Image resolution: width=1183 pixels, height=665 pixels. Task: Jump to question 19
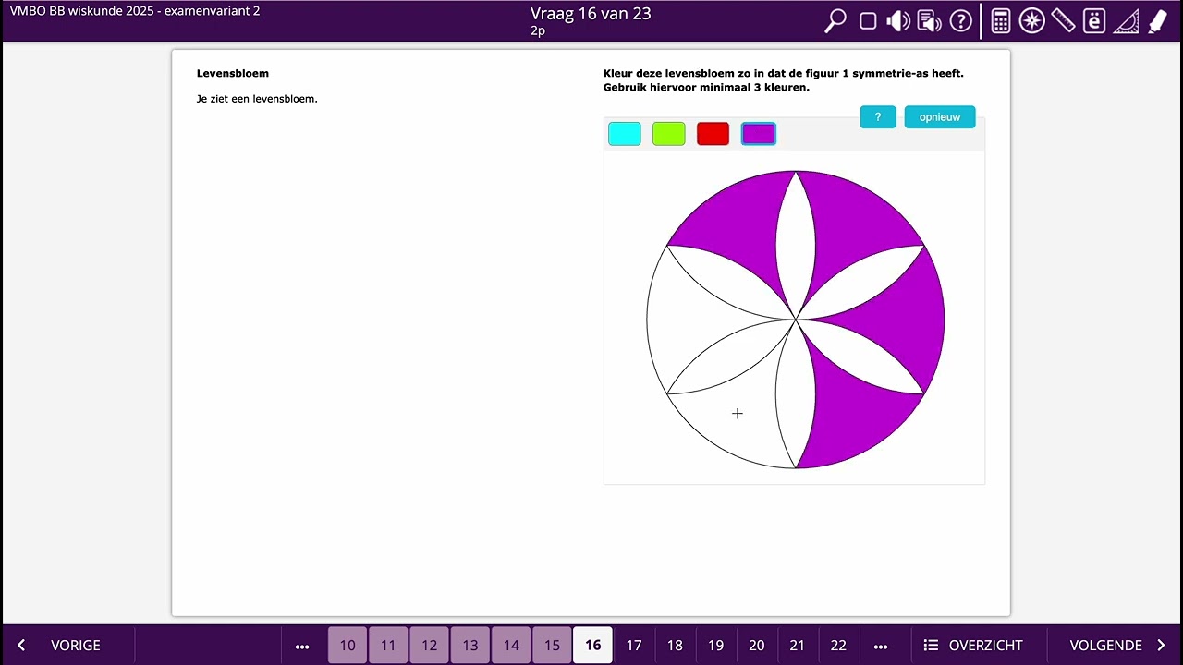715,646
